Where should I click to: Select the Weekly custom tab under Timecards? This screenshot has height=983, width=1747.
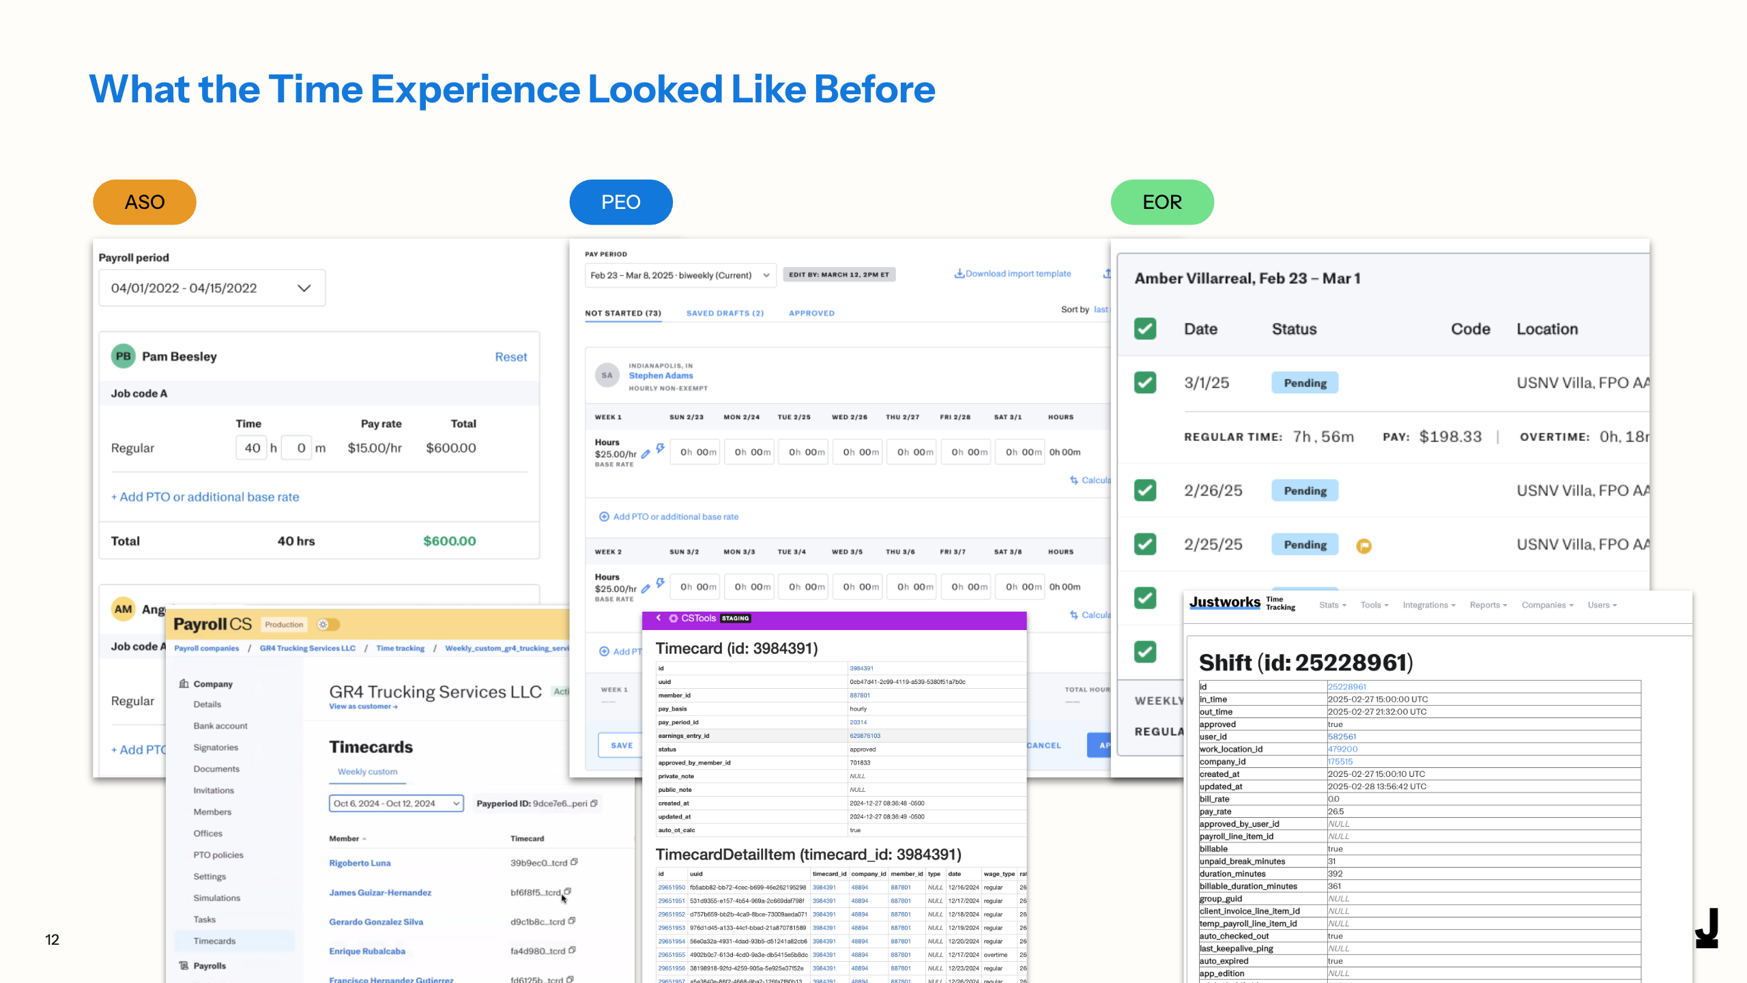[x=367, y=771]
